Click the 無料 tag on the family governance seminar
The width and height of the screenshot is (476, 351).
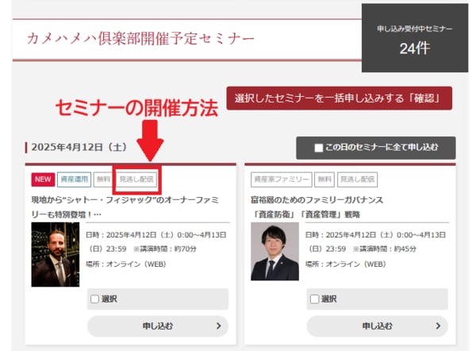click(324, 180)
